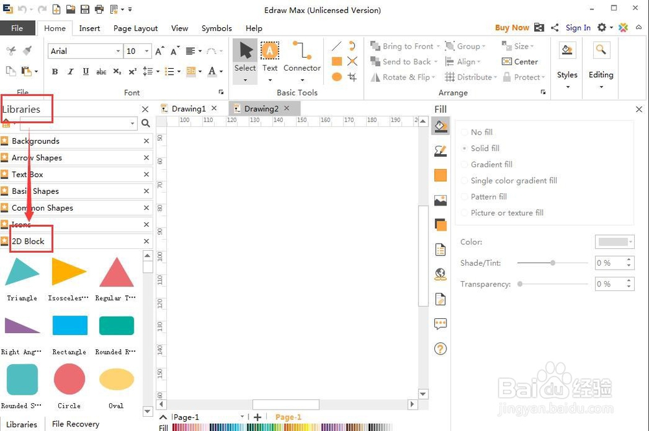Click the Underline formatting icon

tap(86, 71)
